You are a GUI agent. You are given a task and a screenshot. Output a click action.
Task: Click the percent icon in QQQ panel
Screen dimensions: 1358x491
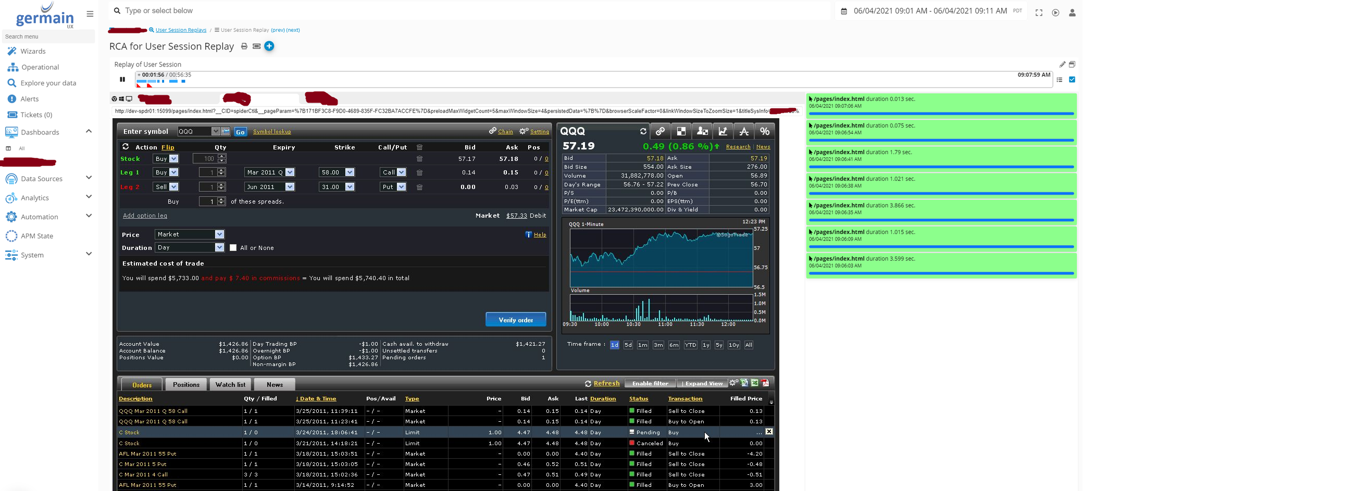pyautogui.click(x=764, y=131)
